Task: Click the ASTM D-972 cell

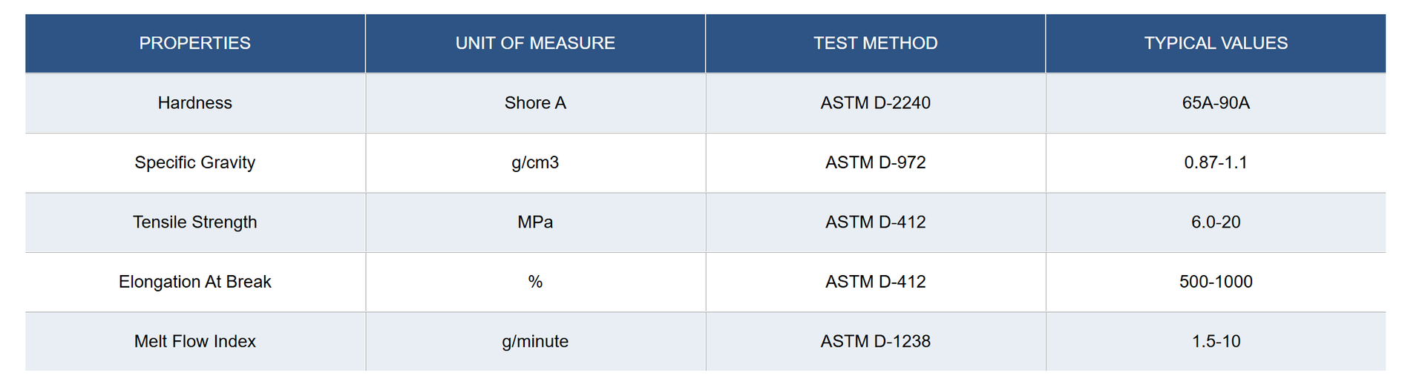Action: click(x=876, y=163)
